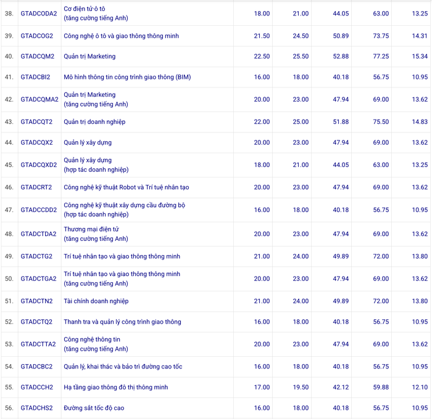Click 'Công nghệ ô tô và giao thông thông minh'
The width and height of the screenshot is (432, 419).
tap(121, 36)
